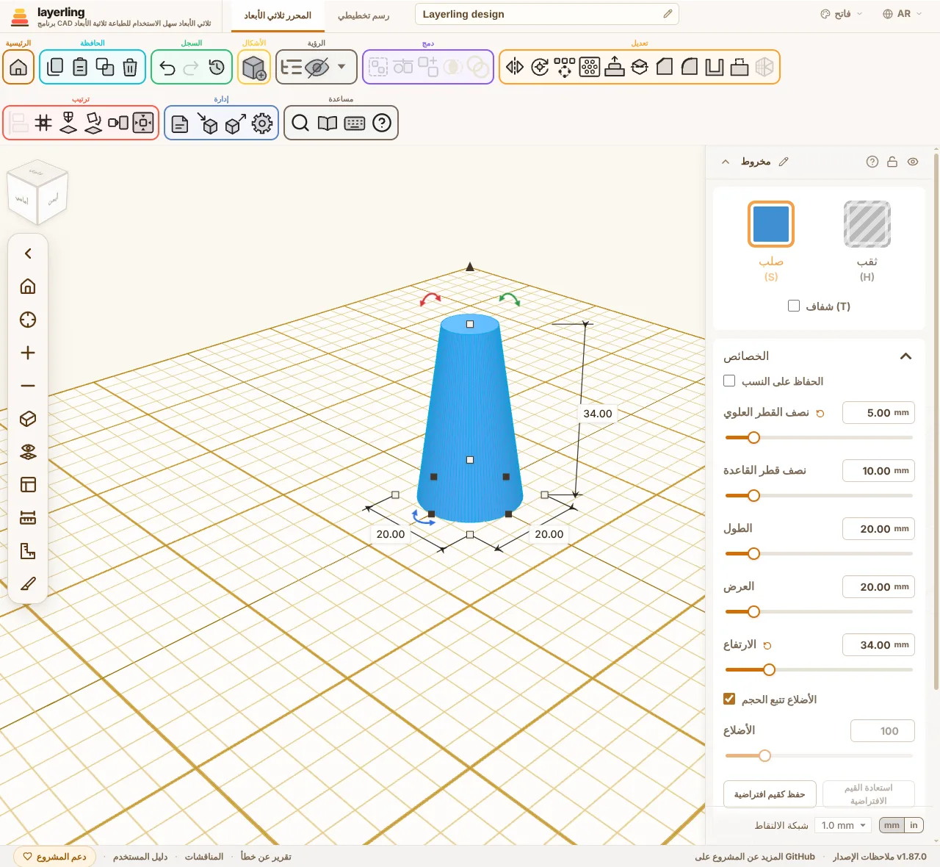
Task: Click the home view icon in left sidebar
Action: [28, 287]
